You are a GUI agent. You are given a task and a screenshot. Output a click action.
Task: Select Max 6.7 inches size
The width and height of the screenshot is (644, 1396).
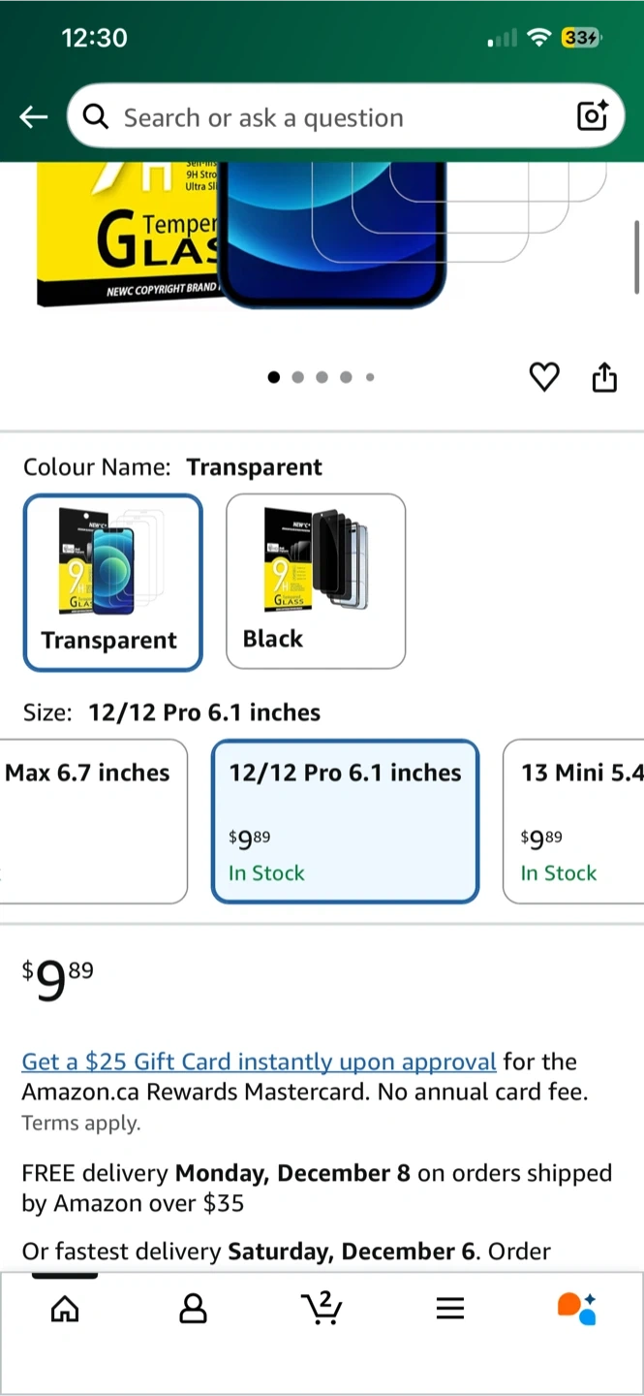click(x=93, y=821)
